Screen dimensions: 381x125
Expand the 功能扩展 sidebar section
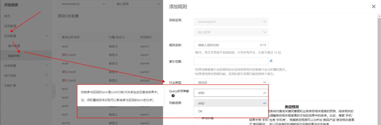click(x=47, y=85)
